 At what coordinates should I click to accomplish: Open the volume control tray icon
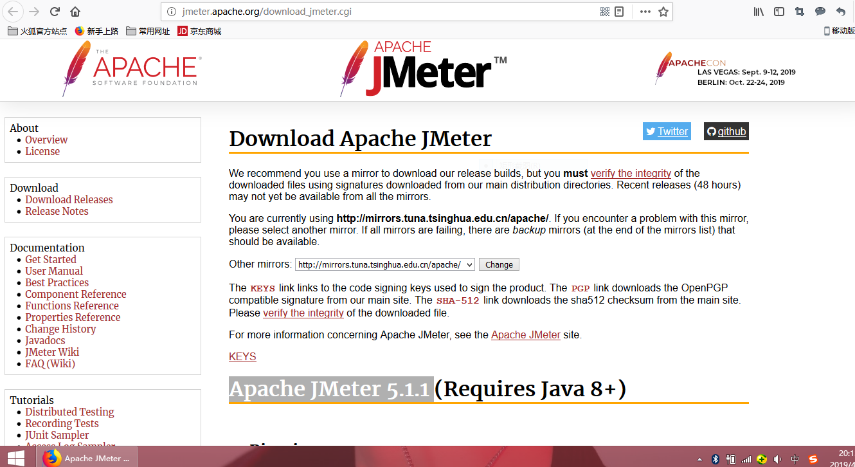click(x=778, y=459)
